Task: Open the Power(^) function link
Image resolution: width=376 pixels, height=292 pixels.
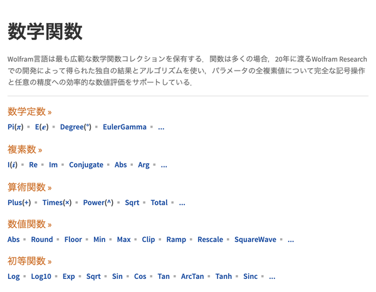Action: [98, 203]
